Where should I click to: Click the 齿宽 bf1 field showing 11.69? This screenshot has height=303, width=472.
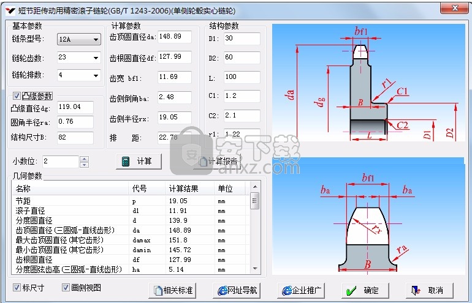coord(175,77)
